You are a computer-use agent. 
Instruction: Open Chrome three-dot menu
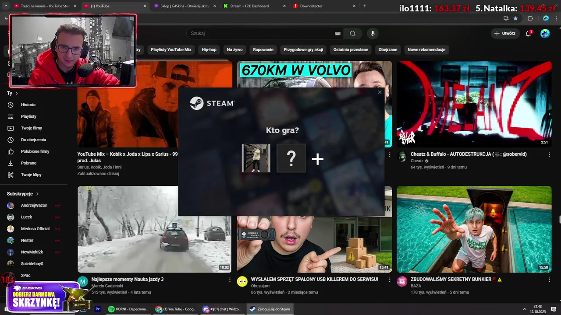click(557, 18)
